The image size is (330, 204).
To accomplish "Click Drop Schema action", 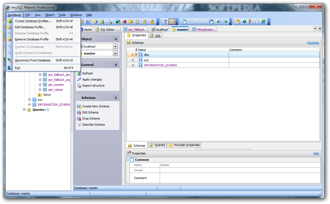I will (x=91, y=118).
